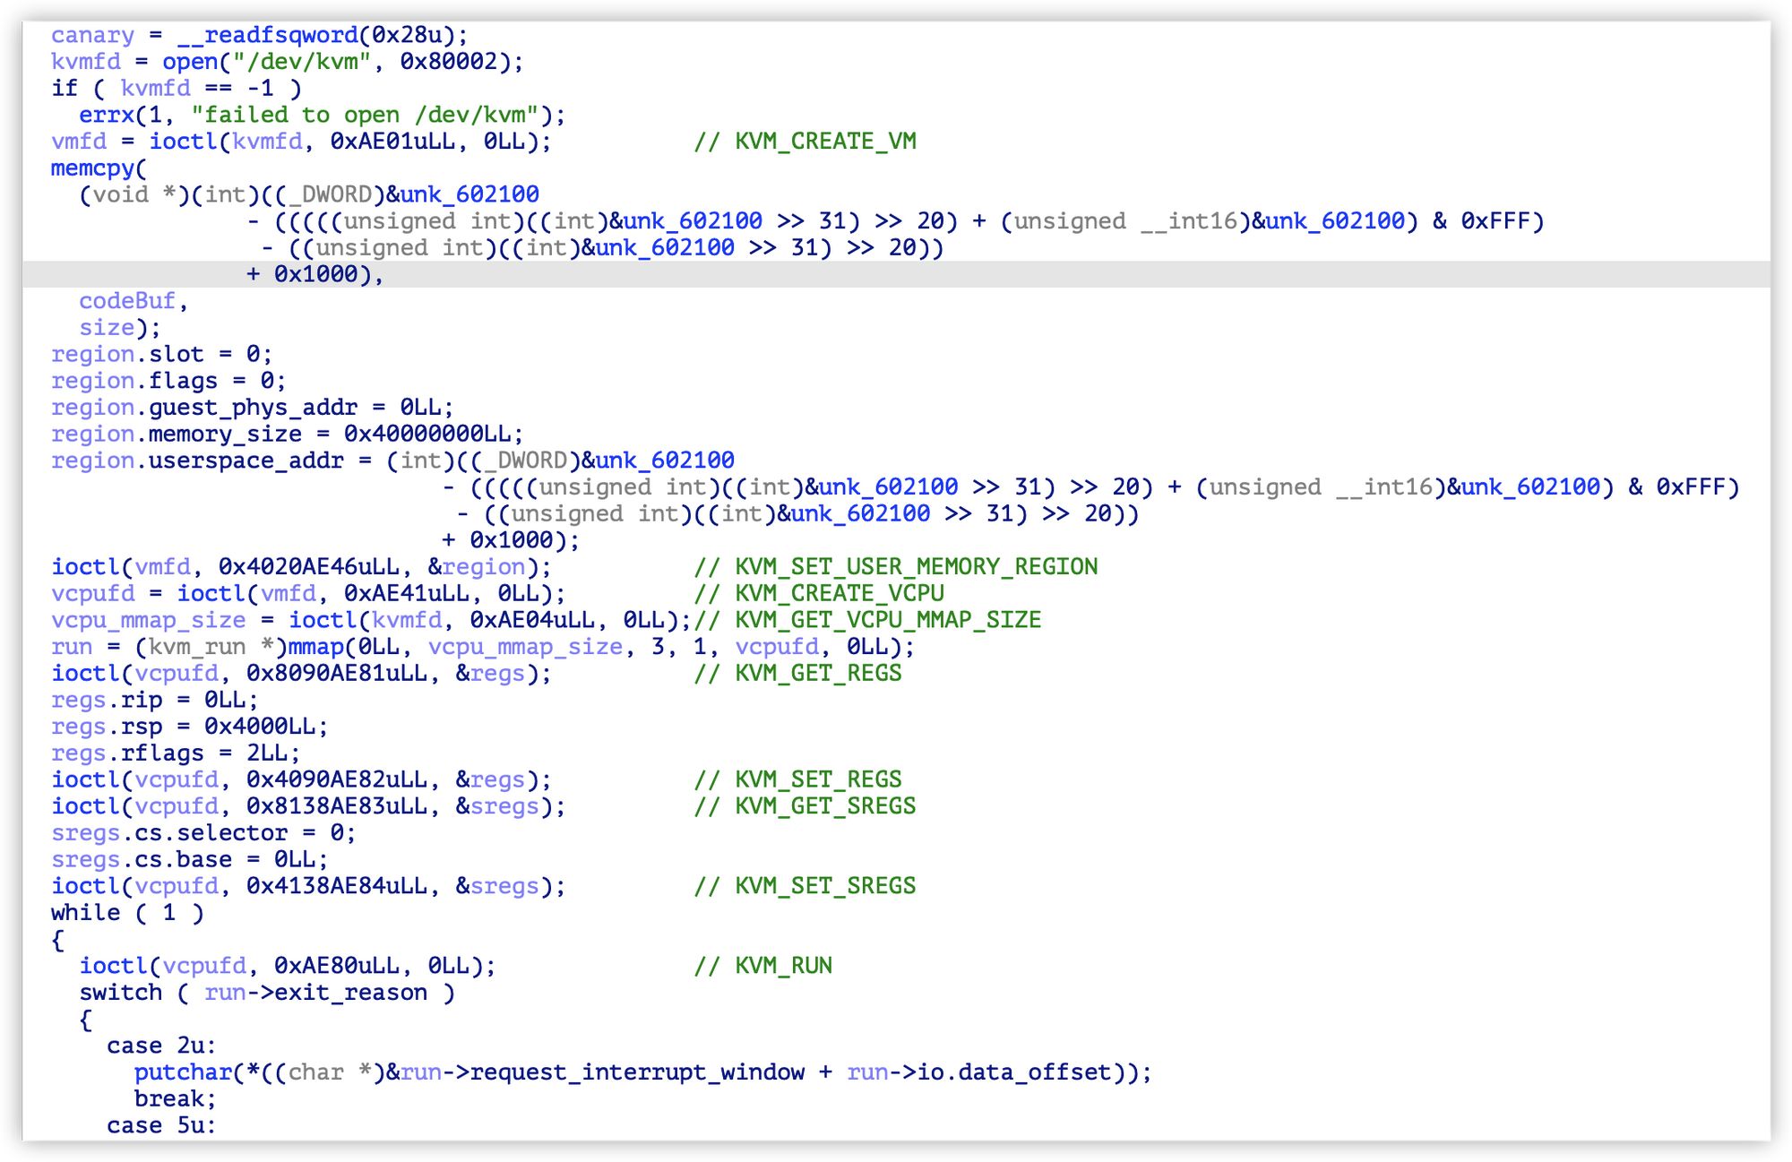Screen dimensions: 1792x1162
Task: Click the codeBuf argument
Action: pos(127,301)
